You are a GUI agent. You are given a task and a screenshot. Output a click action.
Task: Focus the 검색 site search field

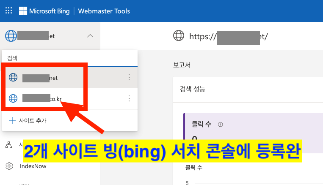click(x=69, y=58)
